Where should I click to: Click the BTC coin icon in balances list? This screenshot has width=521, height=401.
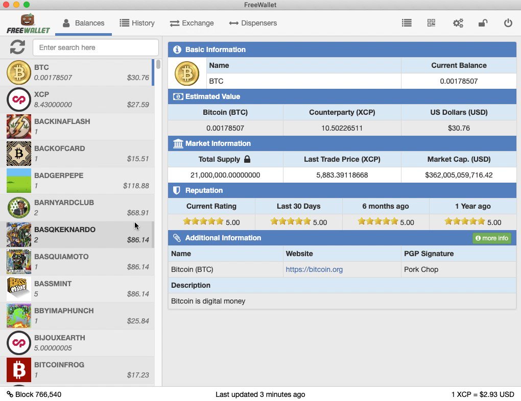point(19,72)
